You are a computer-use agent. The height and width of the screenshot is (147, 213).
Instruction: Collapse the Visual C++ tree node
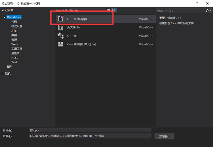4,17
